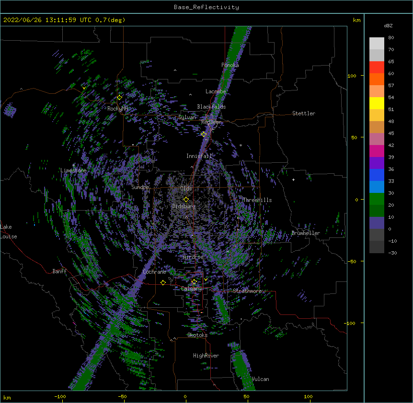Click the Strathmore label

click(247, 291)
